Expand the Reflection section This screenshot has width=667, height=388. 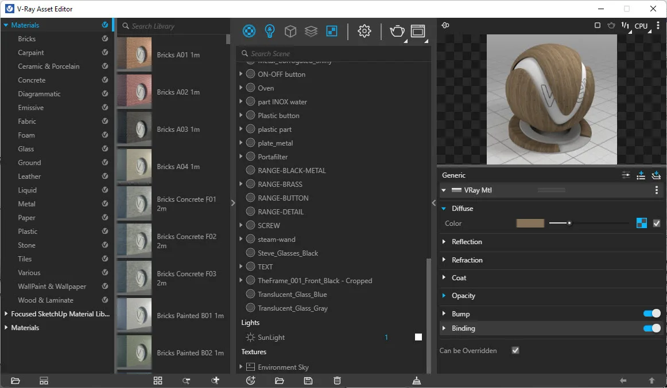(x=467, y=242)
